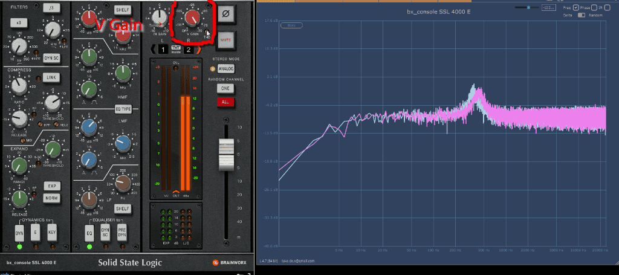The image size is (619, 275).
Task: Click DYN SC under Equaliser to
Action: pos(105,233)
